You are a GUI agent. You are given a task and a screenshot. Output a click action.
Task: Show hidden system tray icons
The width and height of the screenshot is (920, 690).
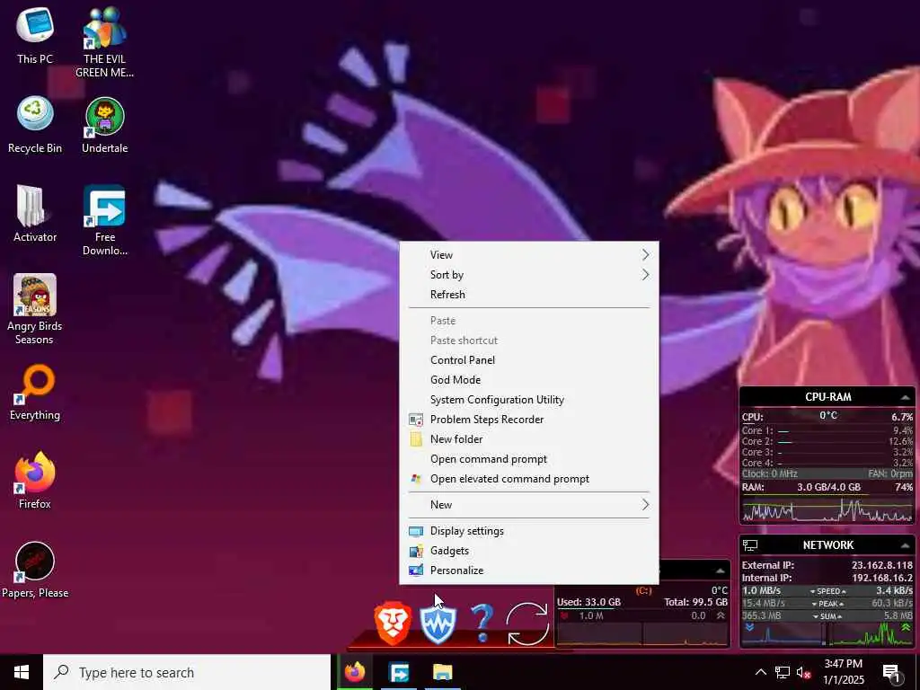[760, 672]
